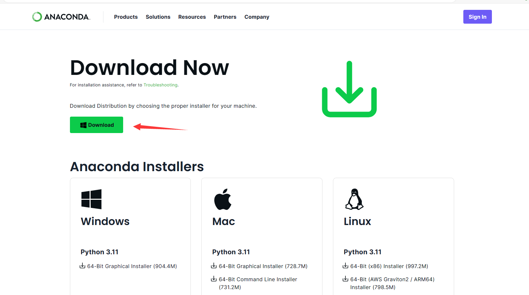The height and width of the screenshot is (295, 529).
Task: Click Python 3.11 label in Linux card
Action: pos(363,252)
